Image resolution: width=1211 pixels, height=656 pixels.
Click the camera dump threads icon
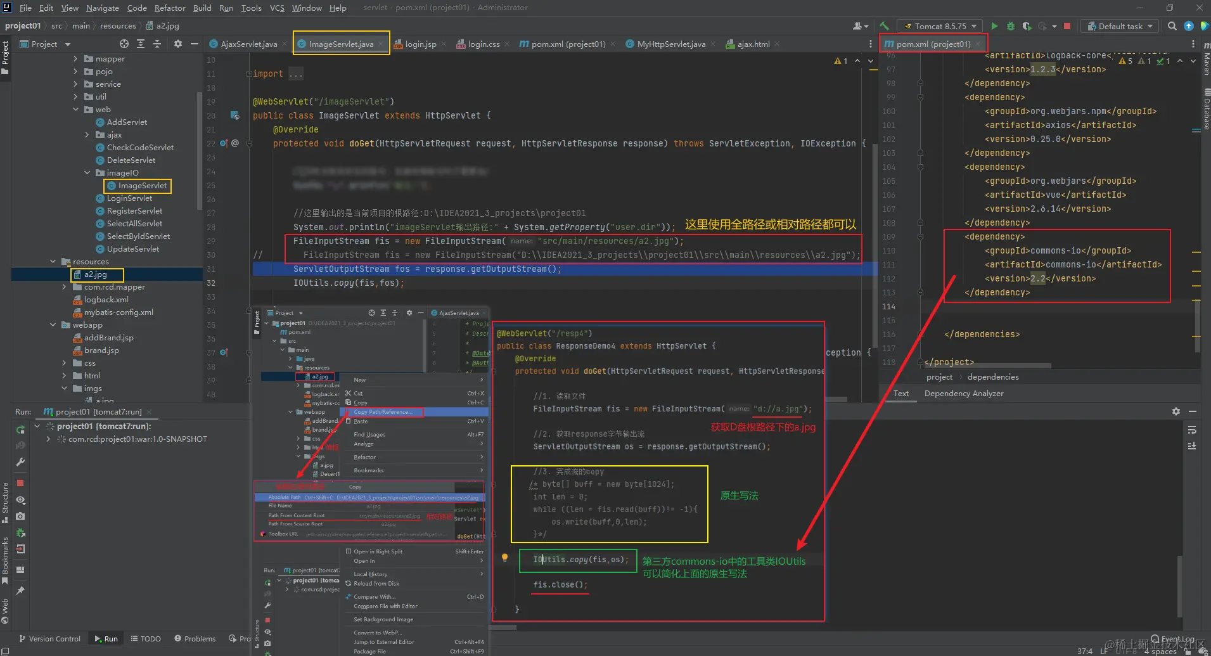[x=20, y=517]
